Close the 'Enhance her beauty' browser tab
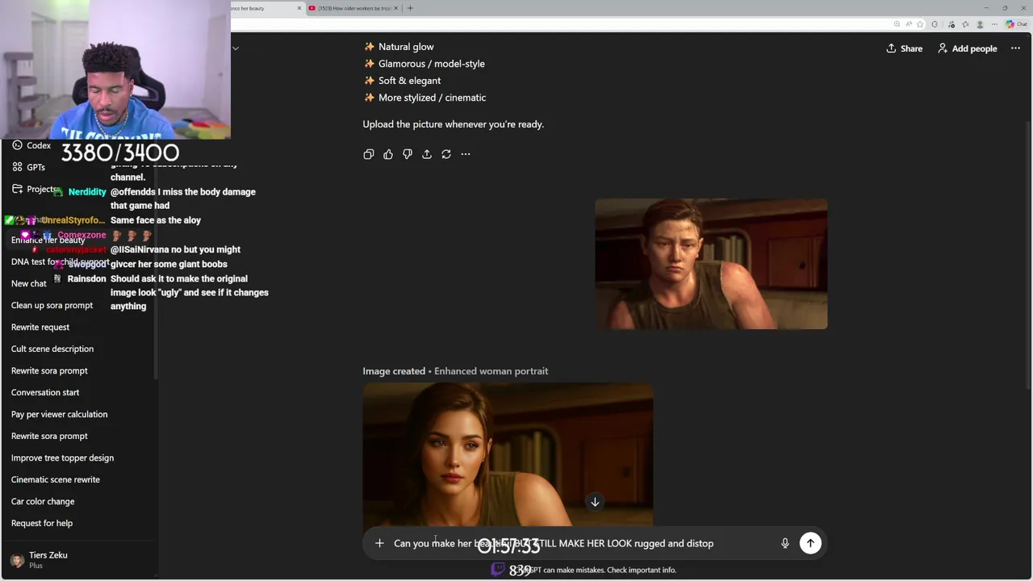The image size is (1033, 581). (x=299, y=8)
